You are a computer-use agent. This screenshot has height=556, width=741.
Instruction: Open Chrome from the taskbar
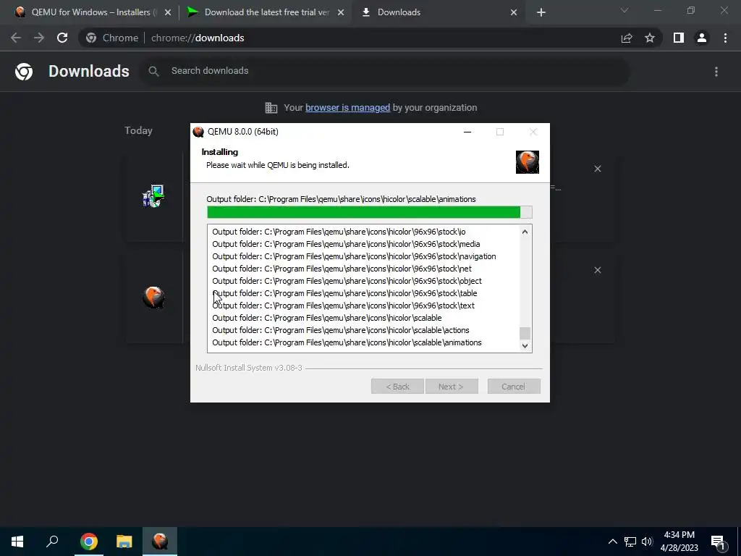click(x=88, y=542)
